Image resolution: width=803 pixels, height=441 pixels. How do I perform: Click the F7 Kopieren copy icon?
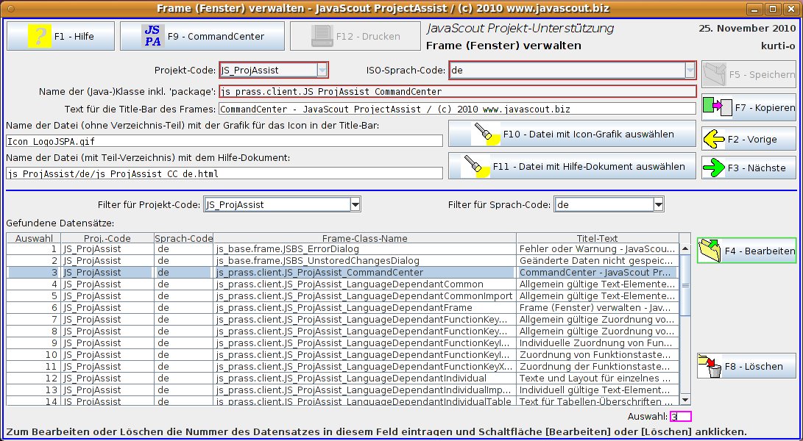[x=714, y=107]
